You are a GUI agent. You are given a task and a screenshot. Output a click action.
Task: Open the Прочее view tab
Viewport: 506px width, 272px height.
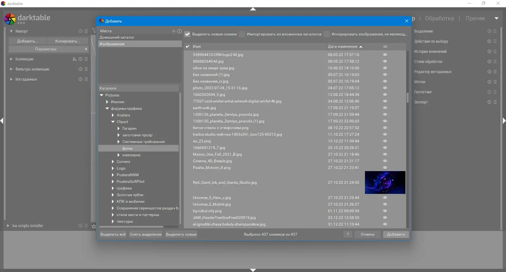(x=475, y=18)
